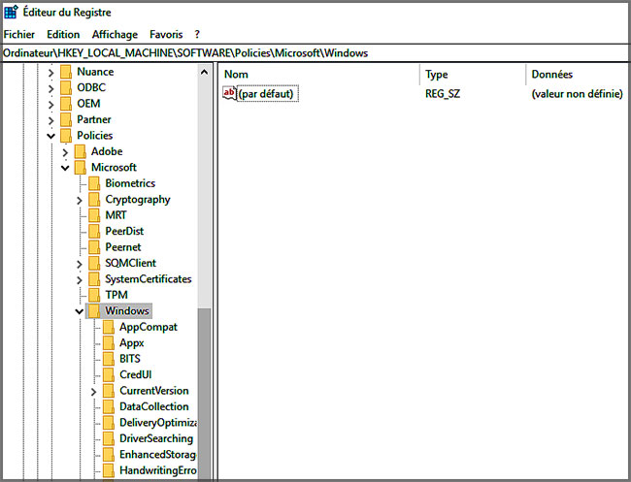Select the HandwritingError key

[157, 470]
